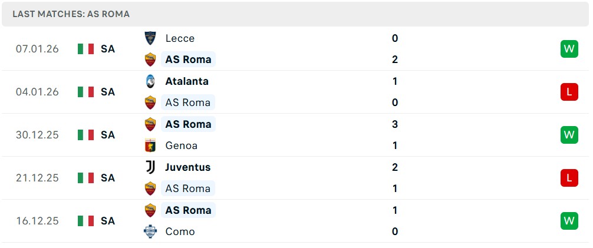Click AS Roma's score 3 against Genoa
This screenshot has height=248, width=593.
(x=395, y=124)
